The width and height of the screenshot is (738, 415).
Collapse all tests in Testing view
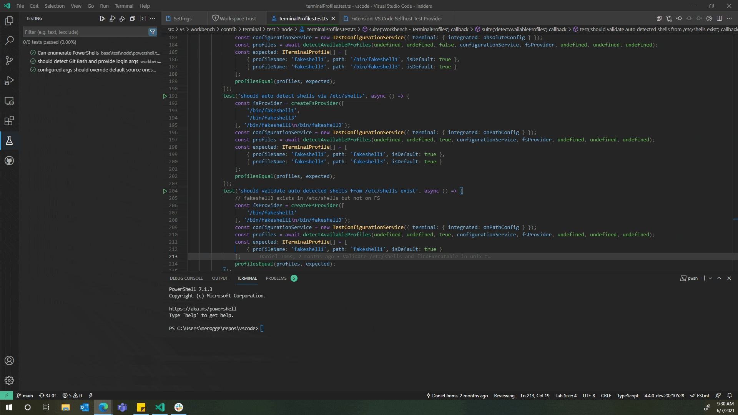[x=133, y=18]
